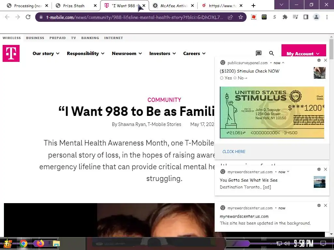Open Firefox from the taskbar

click(40, 243)
